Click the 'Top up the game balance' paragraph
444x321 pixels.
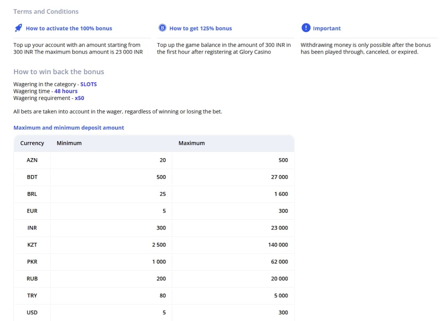pos(224,48)
